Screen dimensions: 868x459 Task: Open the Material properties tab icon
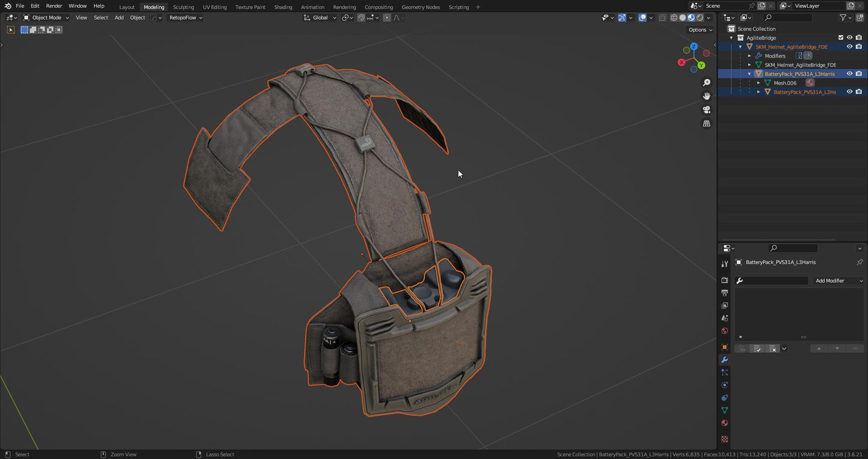pos(724,423)
